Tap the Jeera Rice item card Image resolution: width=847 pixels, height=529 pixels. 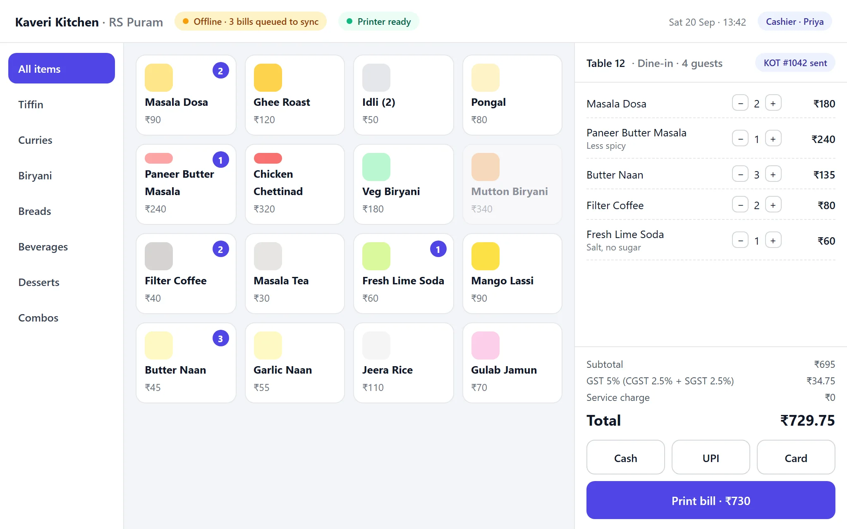[x=404, y=363]
